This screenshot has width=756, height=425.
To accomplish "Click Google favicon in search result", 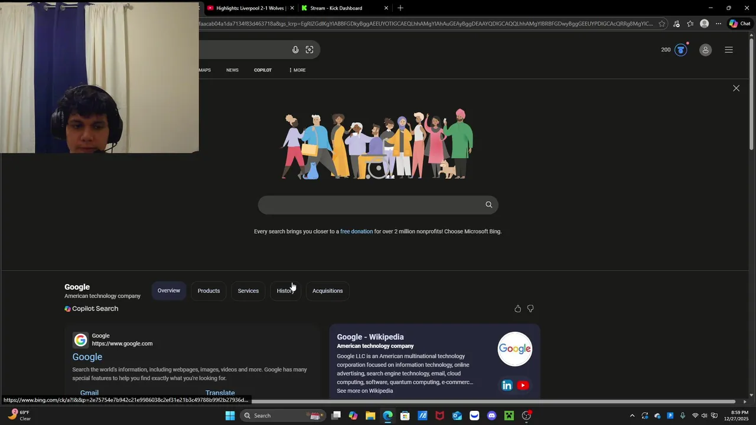I will [x=80, y=340].
